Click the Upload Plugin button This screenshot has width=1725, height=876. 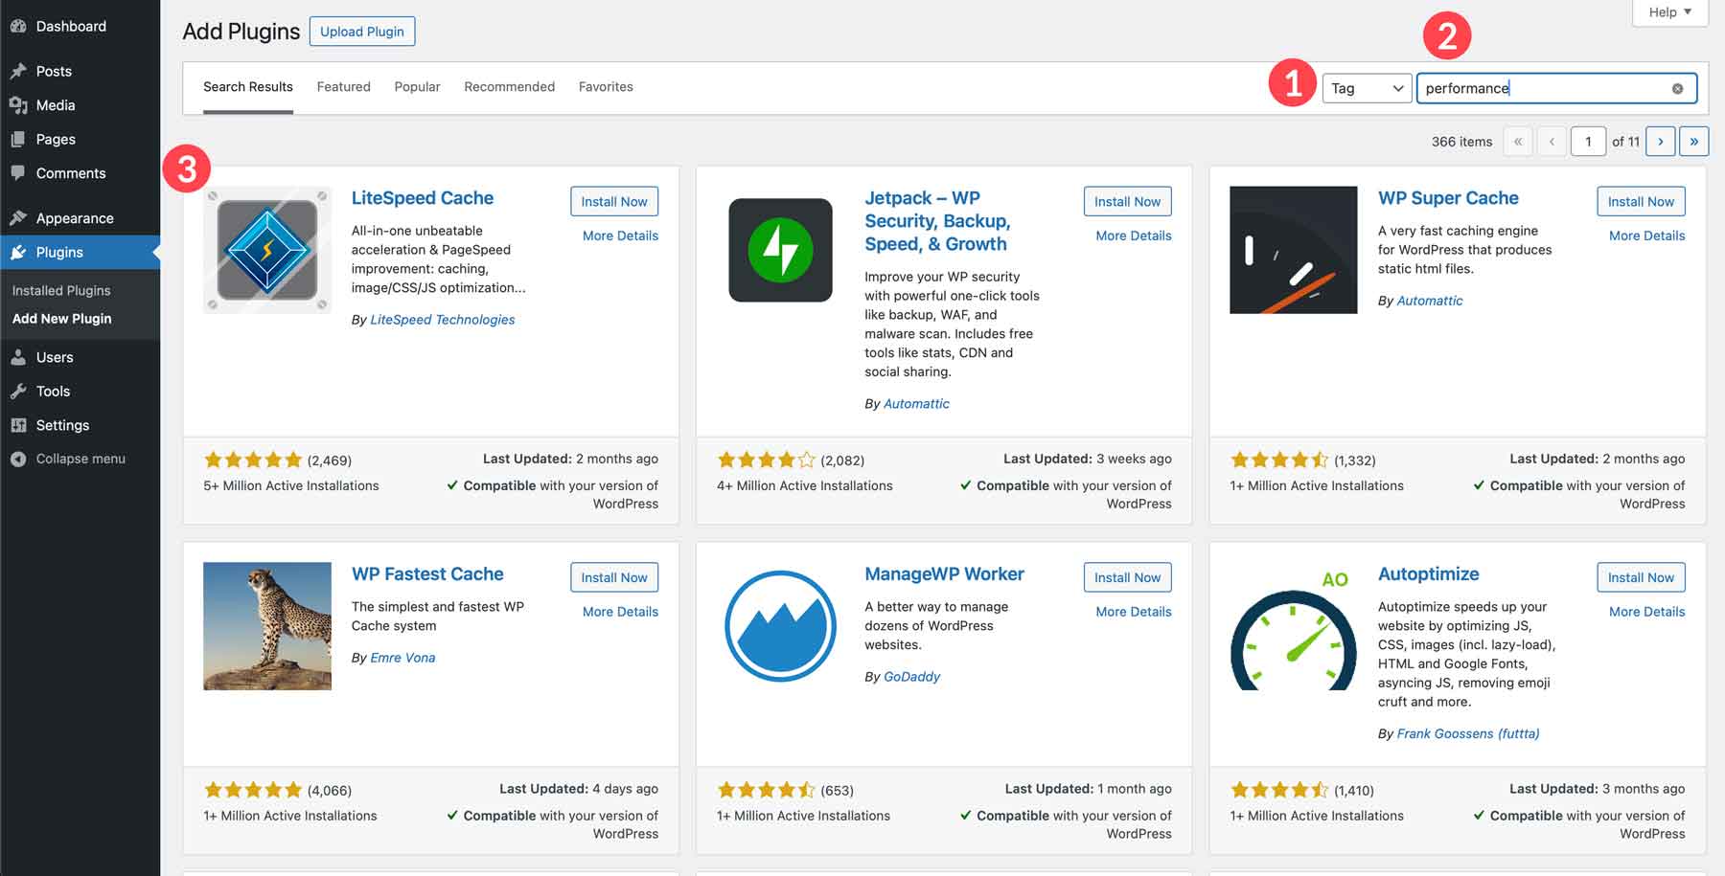tap(361, 31)
